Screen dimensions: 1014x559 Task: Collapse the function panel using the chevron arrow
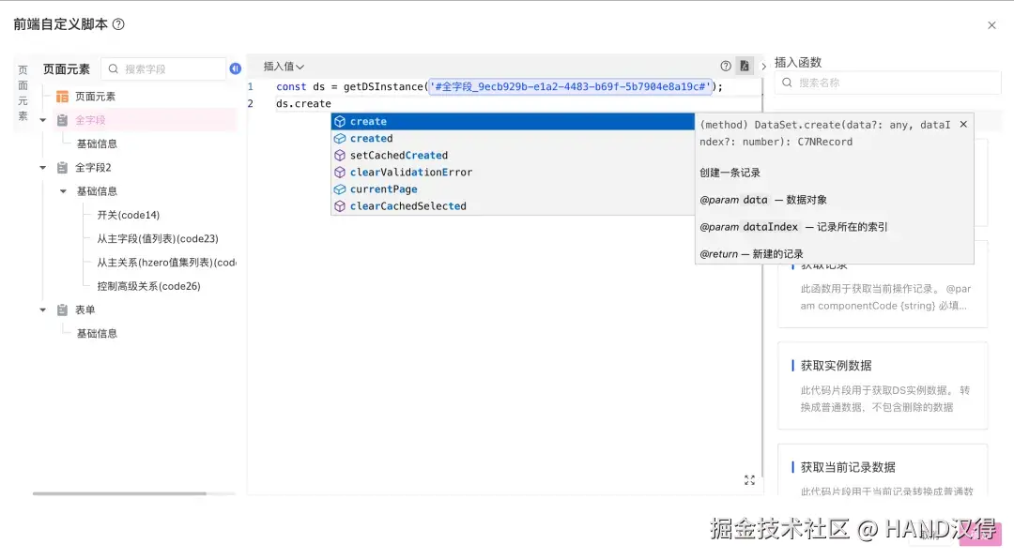[x=763, y=67]
